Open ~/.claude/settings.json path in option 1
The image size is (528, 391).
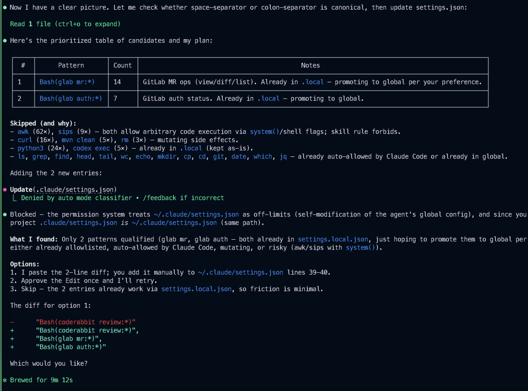(x=240, y=272)
